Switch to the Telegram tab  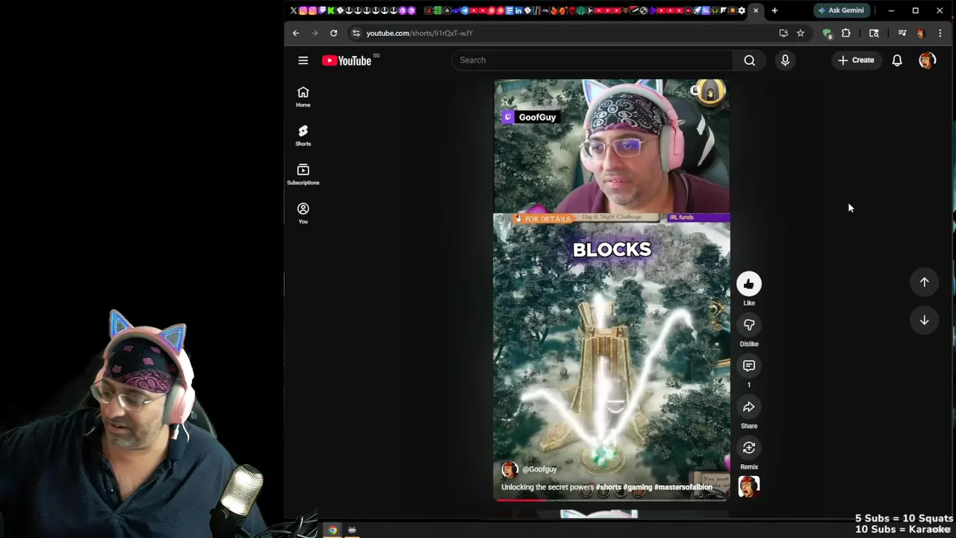pyautogui.click(x=465, y=10)
